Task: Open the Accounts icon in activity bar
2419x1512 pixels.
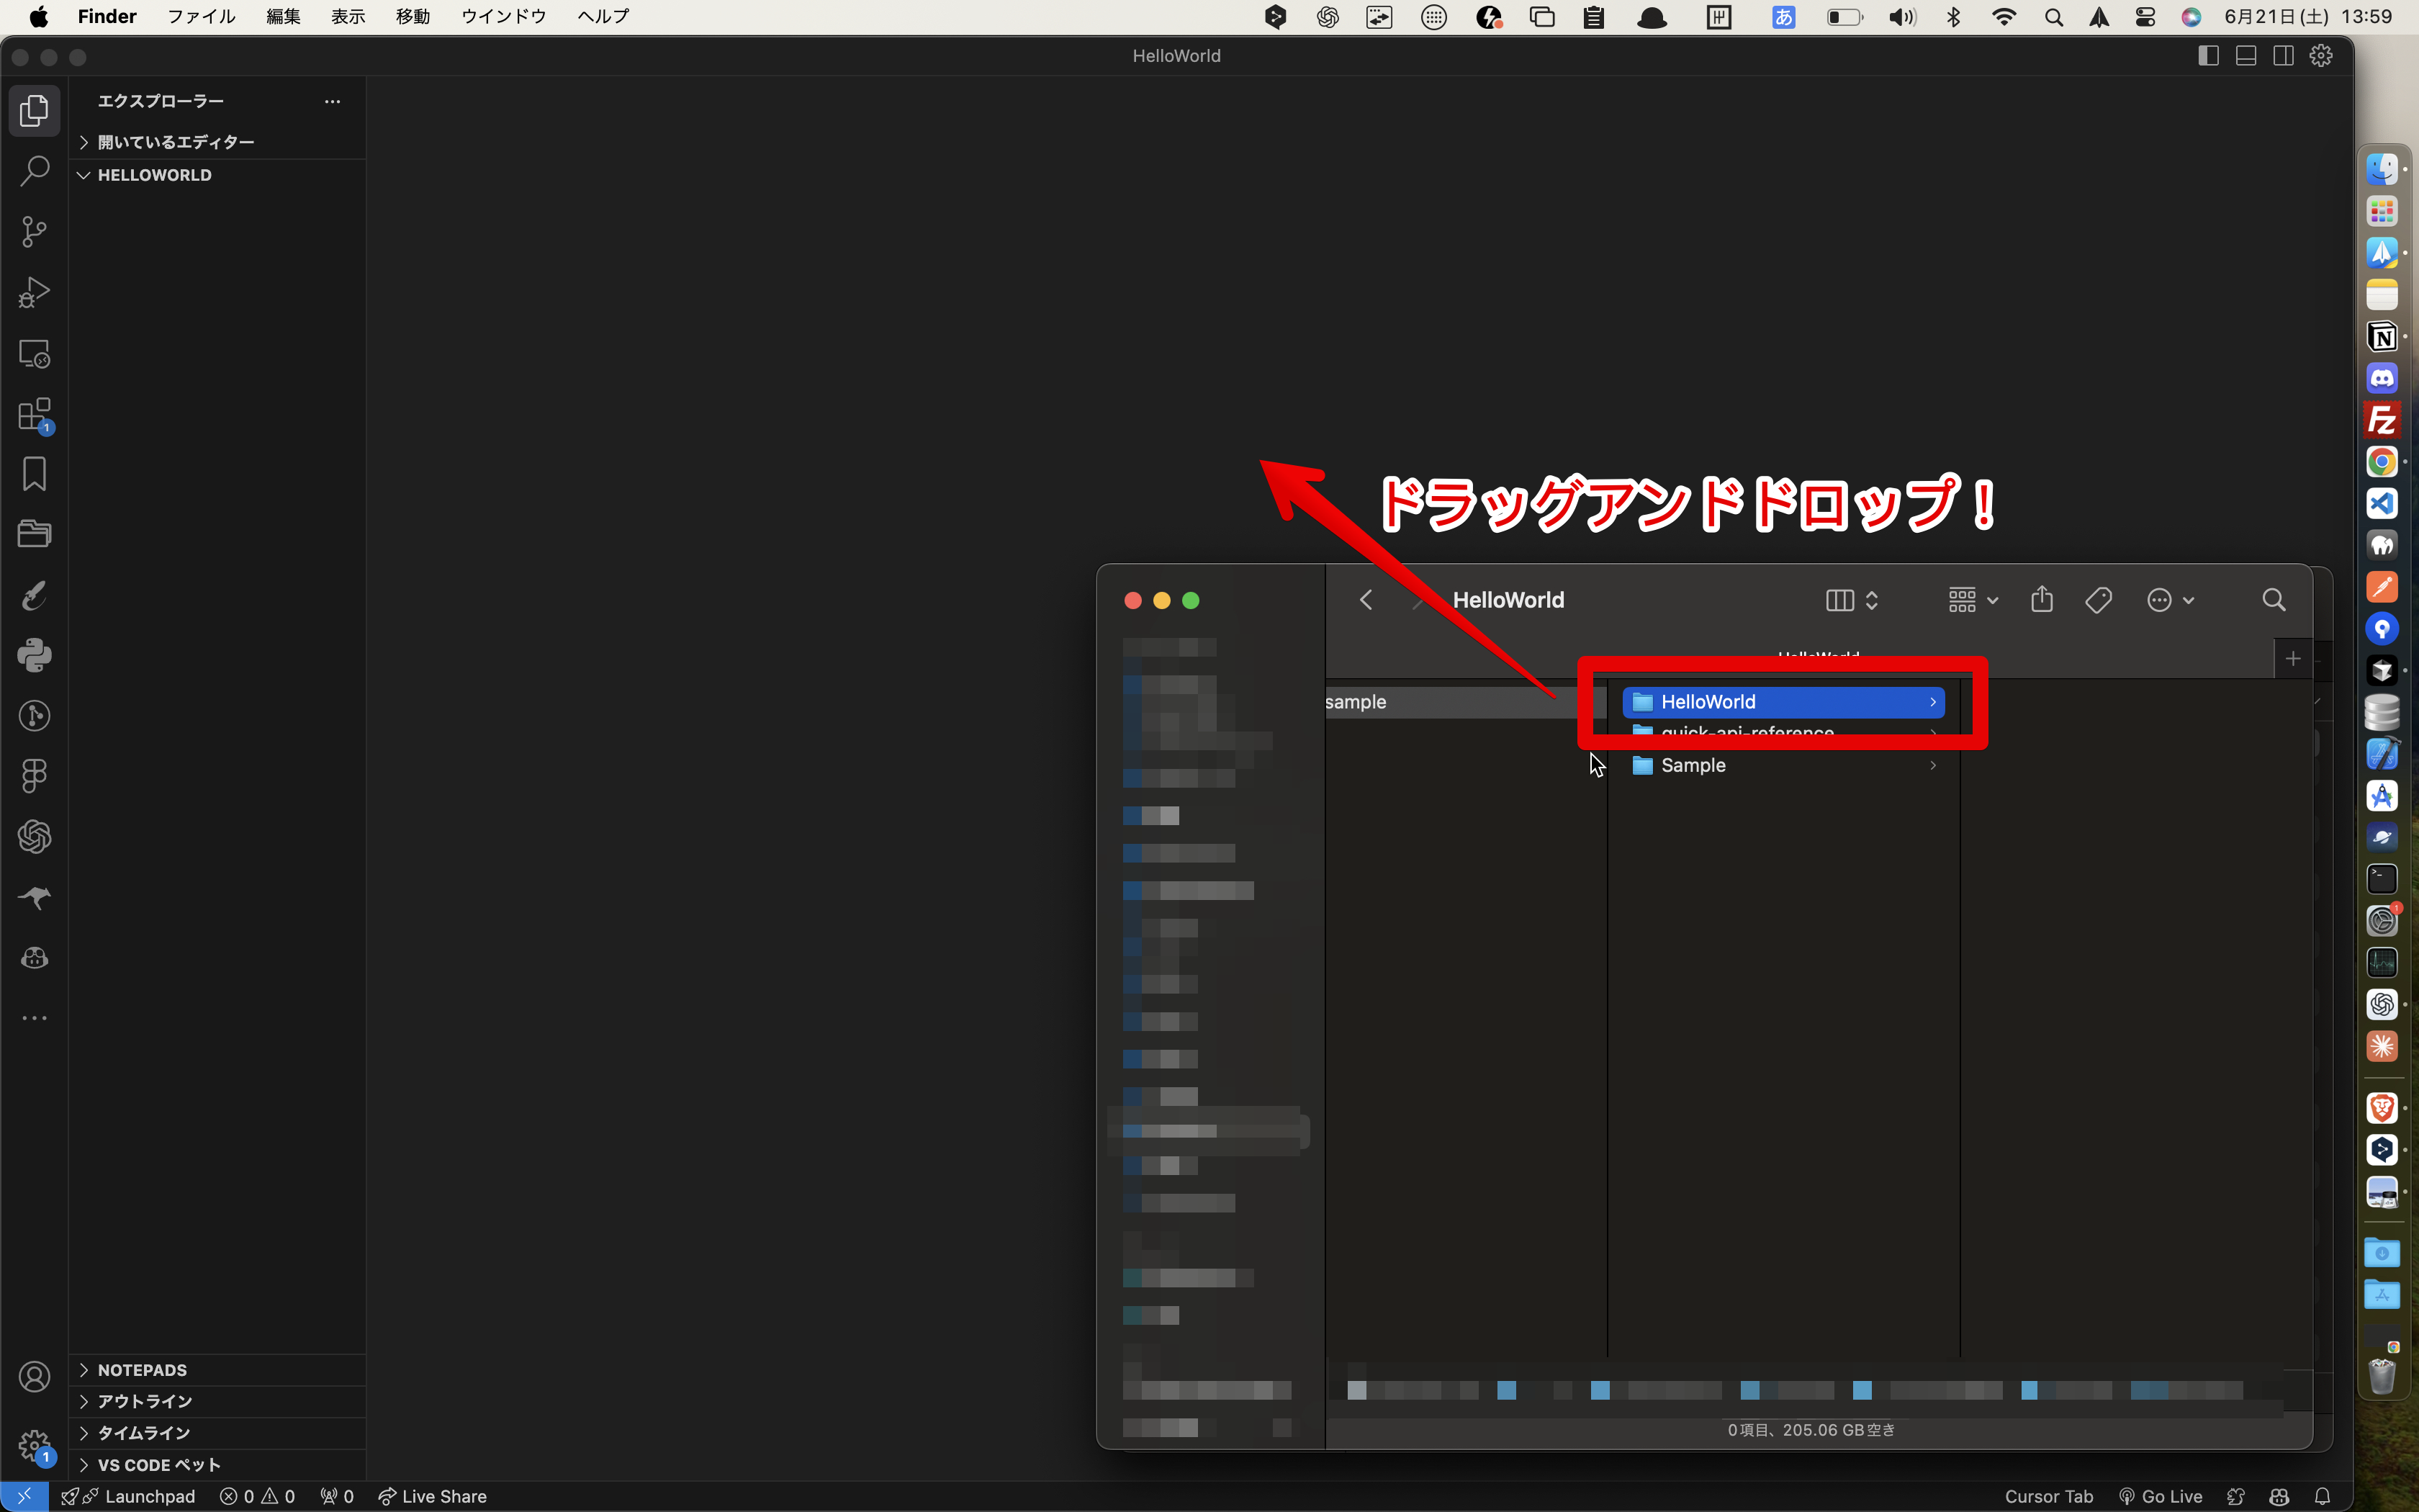Action: coord(34,1377)
